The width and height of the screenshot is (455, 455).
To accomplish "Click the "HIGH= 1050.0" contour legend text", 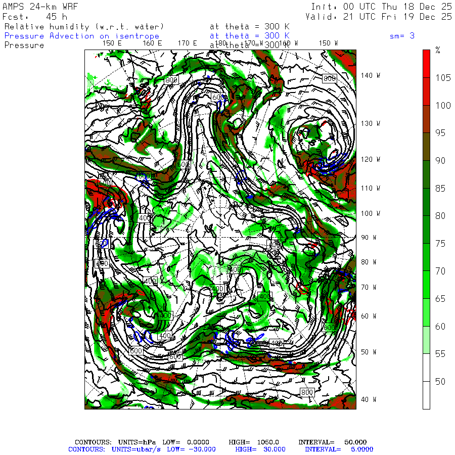I will click(x=254, y=442).
